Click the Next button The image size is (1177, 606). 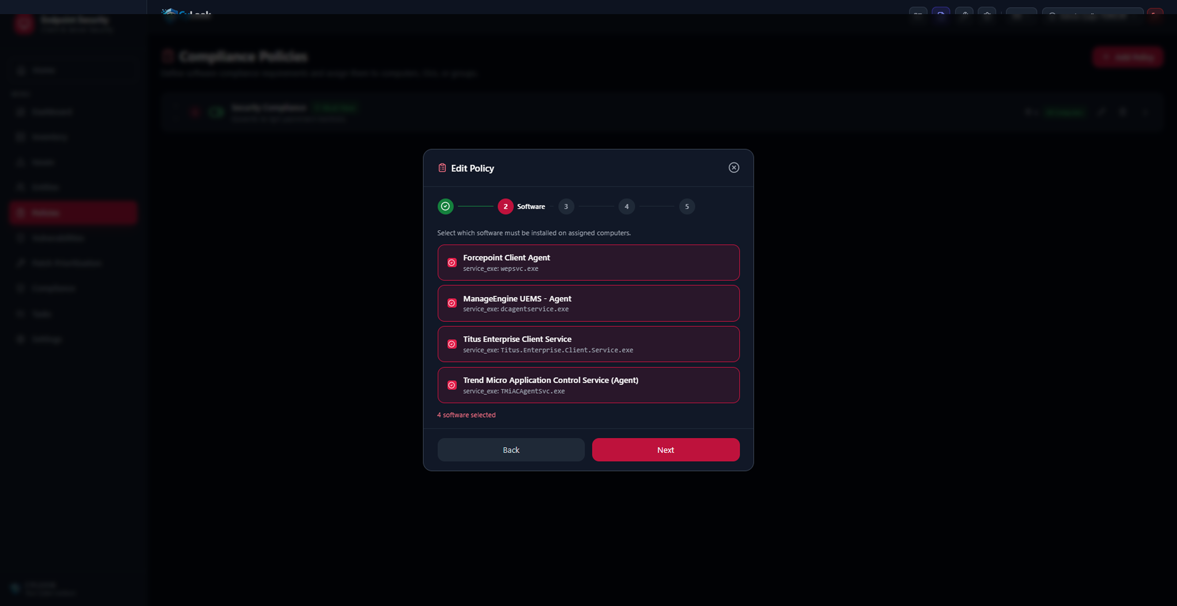pyautogui.click(x=666, y=450)
